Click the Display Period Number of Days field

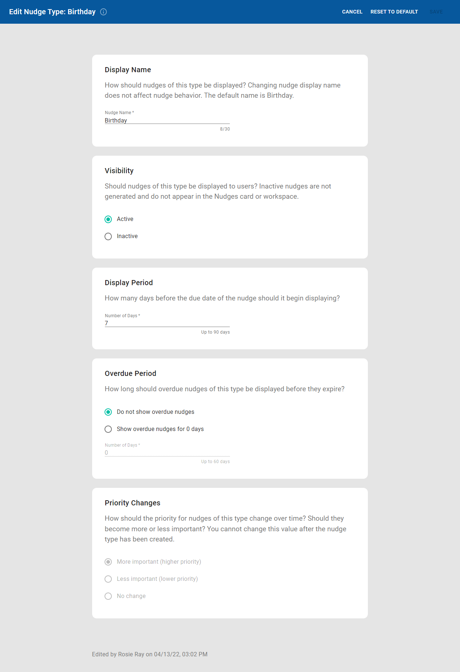(x=167, y=323)
